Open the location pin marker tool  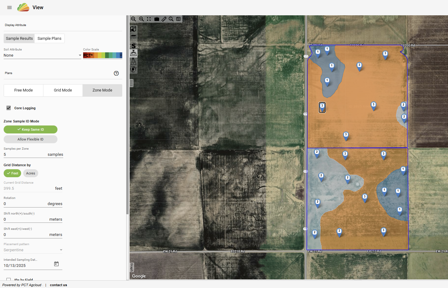pyautogui.click(x=133, y=62)
